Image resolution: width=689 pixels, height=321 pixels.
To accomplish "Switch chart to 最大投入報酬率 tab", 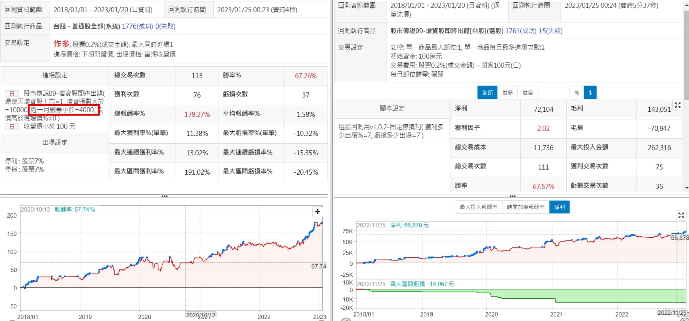I will [478, 207].
